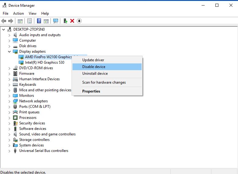Expand the Computer category arrow

point(9,41)
